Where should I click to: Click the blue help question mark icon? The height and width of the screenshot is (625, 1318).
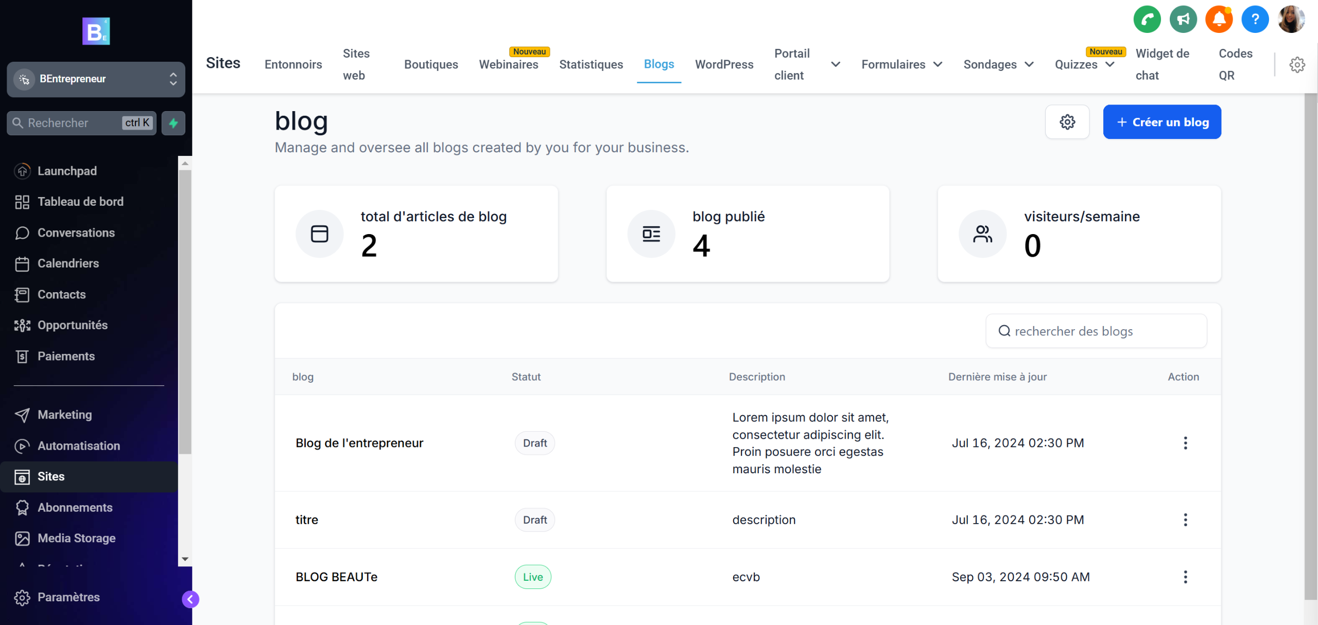pos(1255,20)
